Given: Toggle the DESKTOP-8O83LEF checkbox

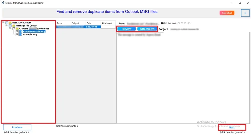Looking at the screenshot, I should click(7, 23).
